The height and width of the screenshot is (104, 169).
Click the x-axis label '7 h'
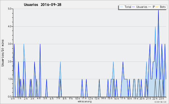point(58,98)
